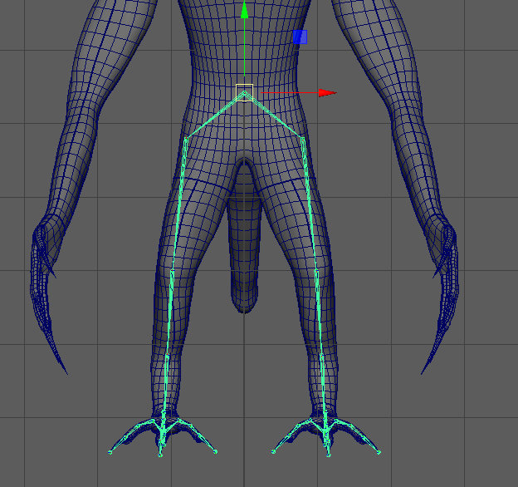Select the hip joint on the left
The height and width of the screenshot is (487, 518).
(185, 139)
